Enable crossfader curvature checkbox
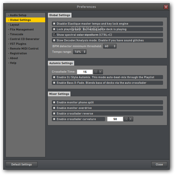The image size is (175, 175). point(54,119)
